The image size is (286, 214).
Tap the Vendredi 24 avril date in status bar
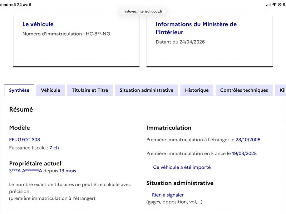[15, 5]
